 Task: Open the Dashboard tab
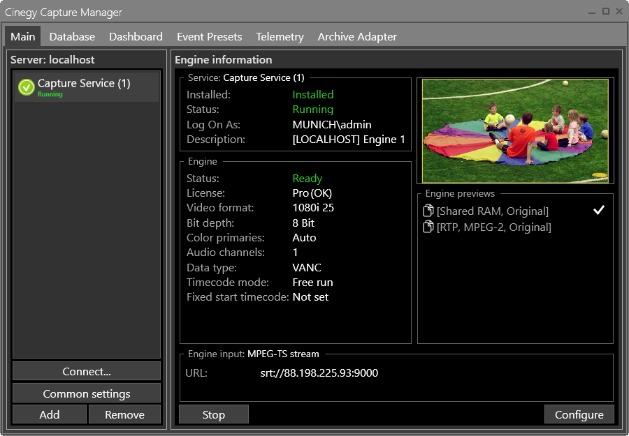[x=136, y=36]
